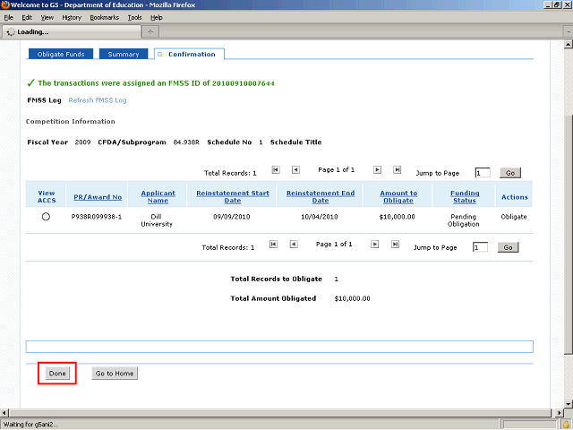Click the horizontal scrollbar track

[x=280, y=413]
